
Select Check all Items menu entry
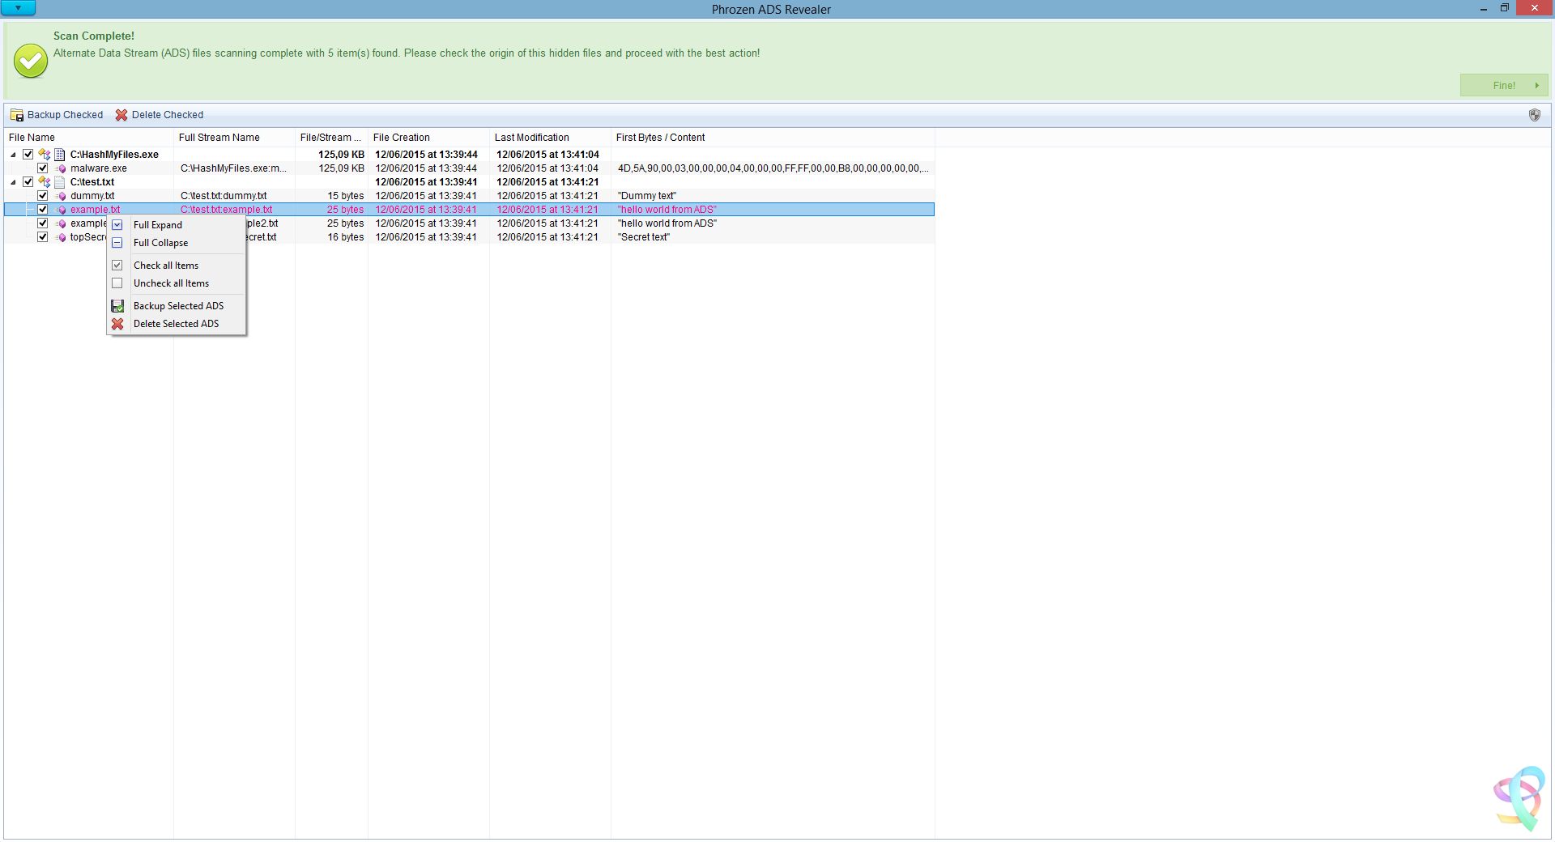pyautogui.click(x=177, y=266)
